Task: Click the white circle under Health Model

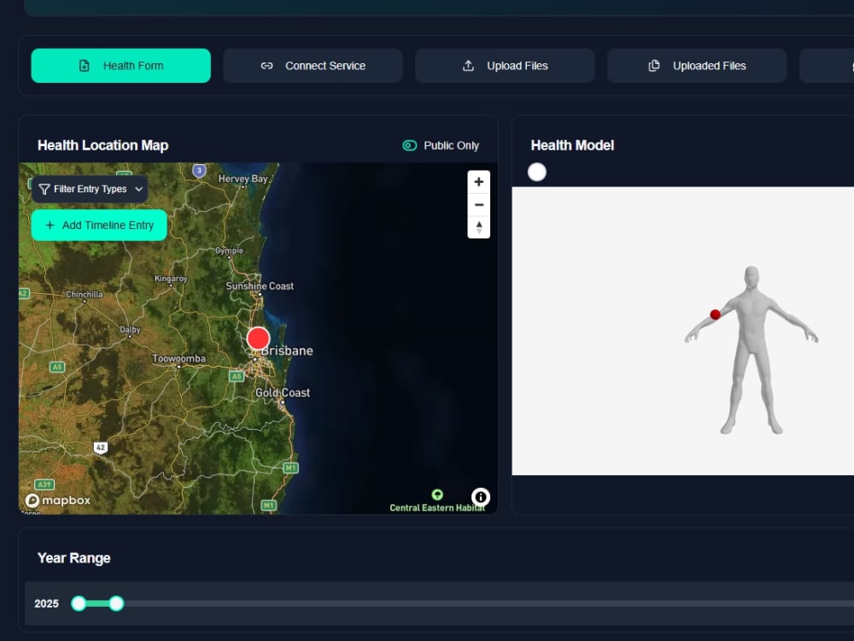Action: 537,173
